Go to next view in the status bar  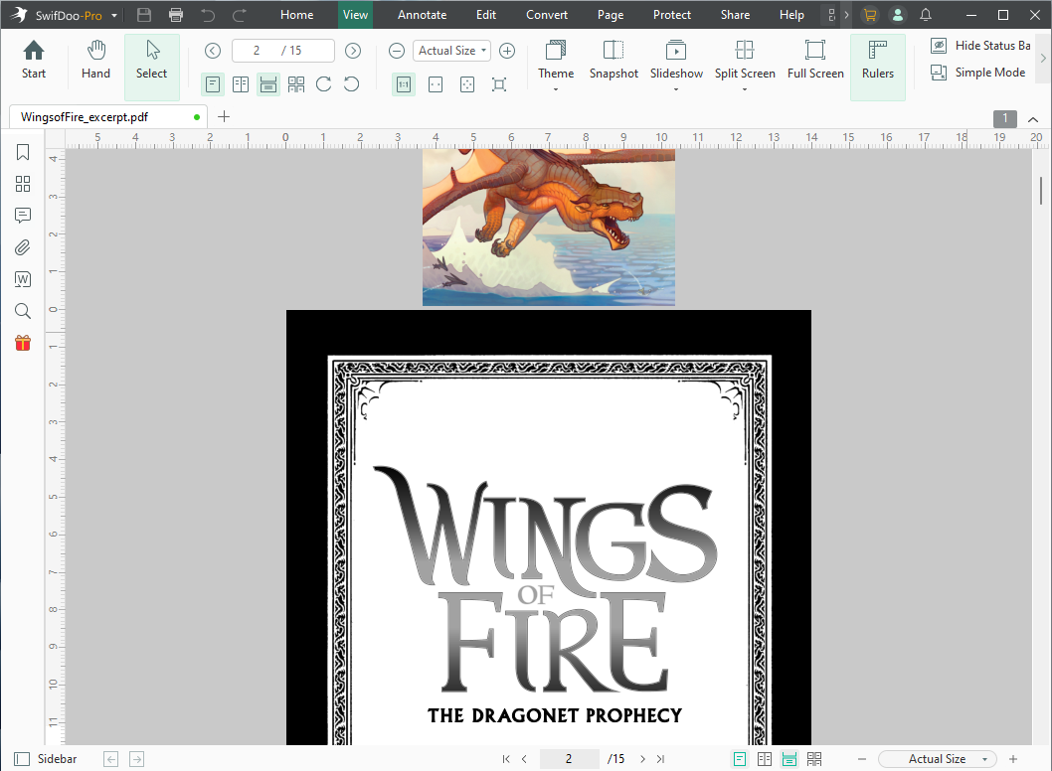point(136,759)
